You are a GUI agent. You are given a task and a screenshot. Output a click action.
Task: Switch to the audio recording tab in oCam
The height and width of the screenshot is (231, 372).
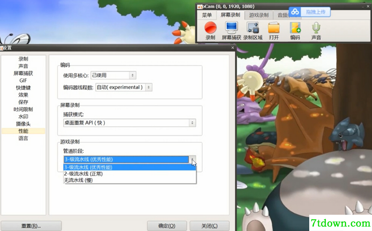pos(284,15)
